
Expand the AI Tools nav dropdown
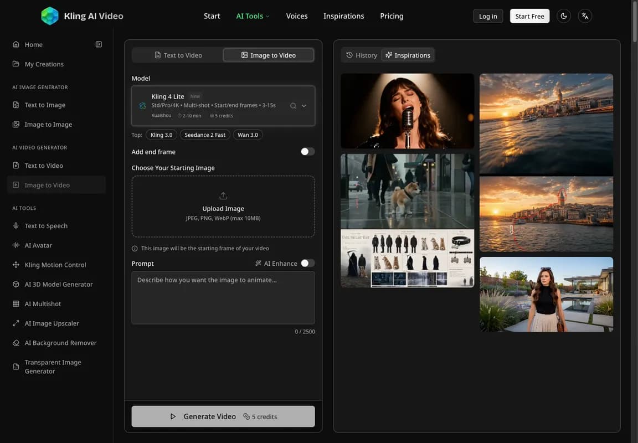click(x=253, y=16)
